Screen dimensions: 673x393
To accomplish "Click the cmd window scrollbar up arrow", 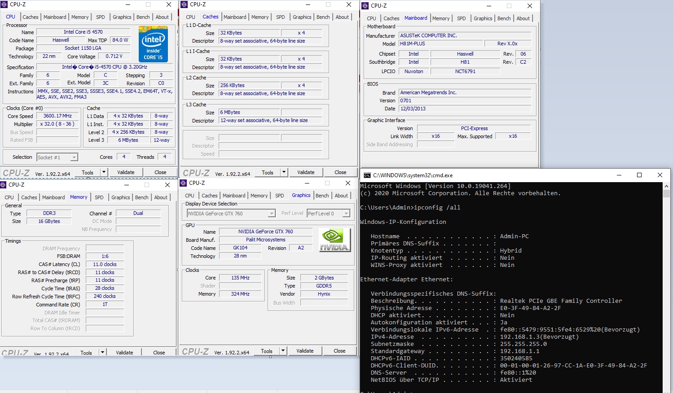I will coord(666,186).
